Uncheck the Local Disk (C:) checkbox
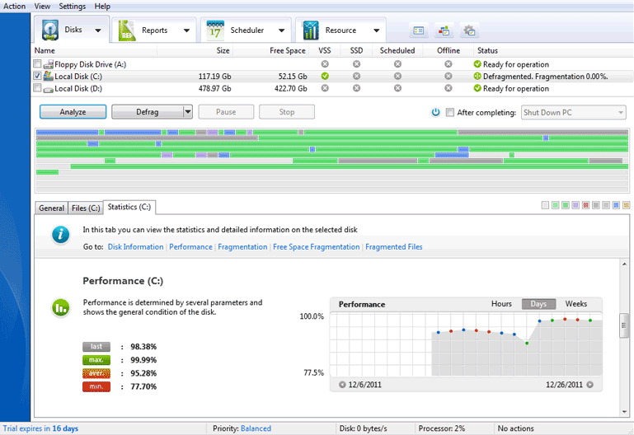Viewport: 634px width, 435px height. pyautogui.click(x=37, y=76)
